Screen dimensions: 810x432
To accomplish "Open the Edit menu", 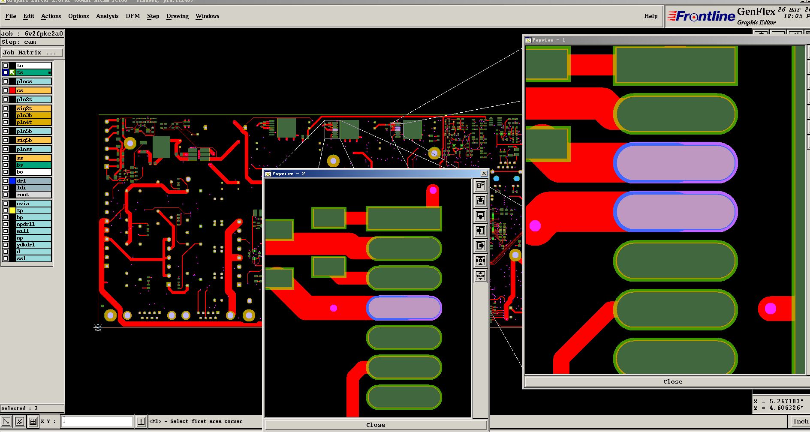I will (29, 16).
